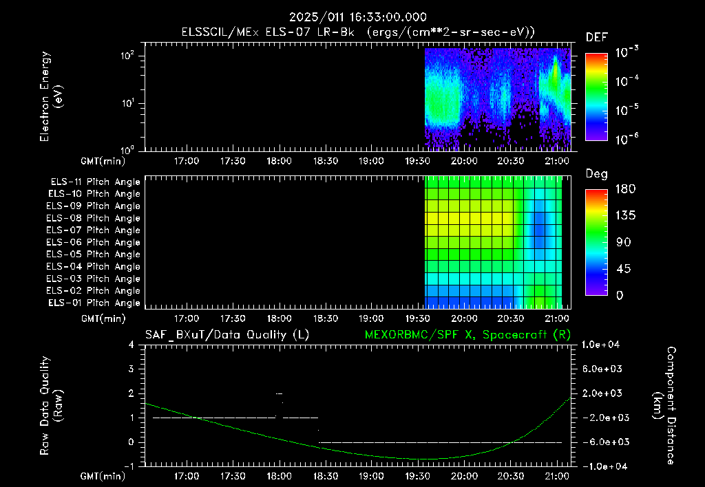This screenshot has width=705, height=487.
Task: Click the 180 value on Deg scale
Action: pos(625,188)
